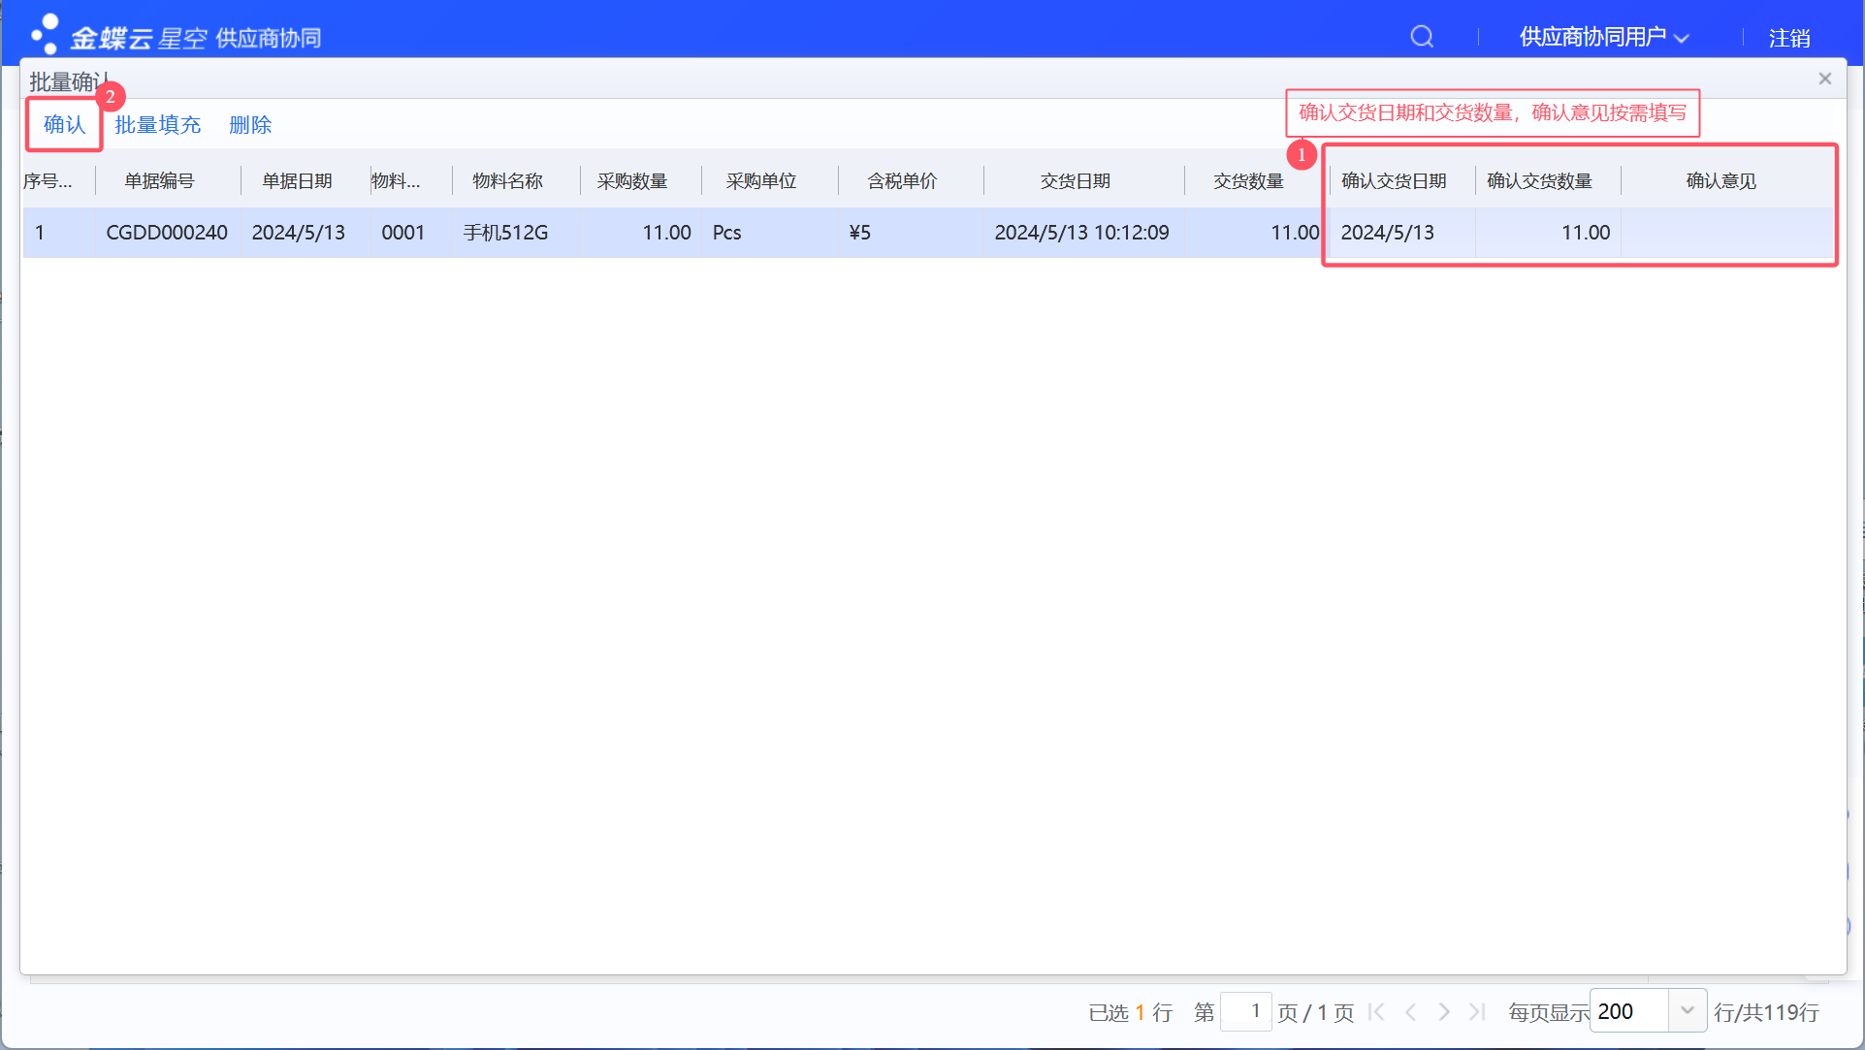
Task: Go to next page arrow icon
Action: pyautogui.click(x=1444, y=1012)
